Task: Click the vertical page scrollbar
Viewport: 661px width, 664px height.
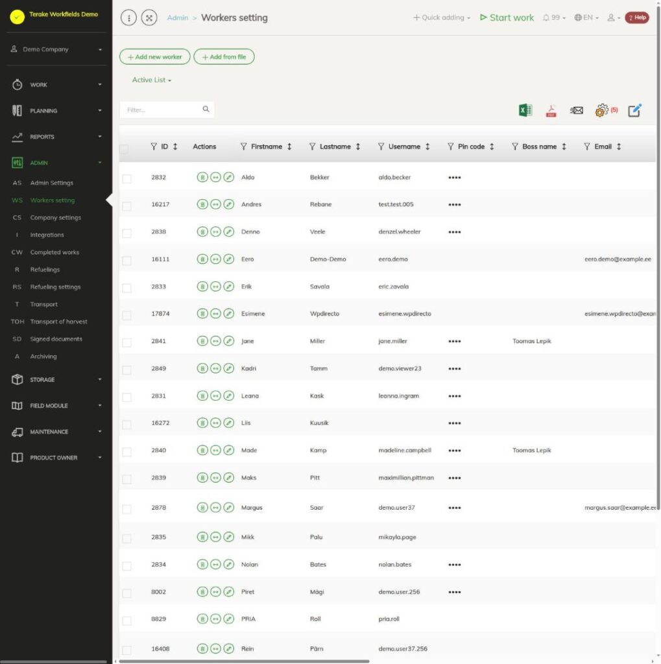Action: pos(658,258)
